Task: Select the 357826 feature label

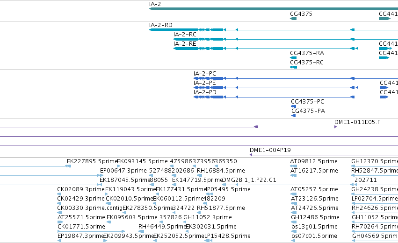Action: [171, 218]
